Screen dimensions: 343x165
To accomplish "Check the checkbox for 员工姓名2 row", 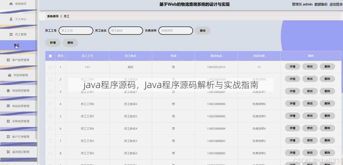I will 50,153.
